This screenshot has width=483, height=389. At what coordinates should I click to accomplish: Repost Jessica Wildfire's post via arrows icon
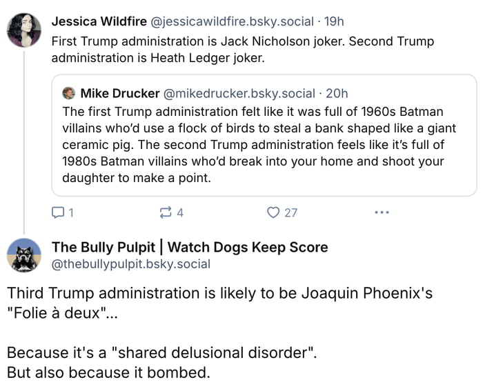pos(166,212)
